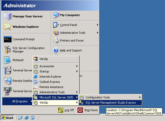Open Help and Support icon
Screen dimensions: 165x121
pyautogui.click(x=56, y=50)
